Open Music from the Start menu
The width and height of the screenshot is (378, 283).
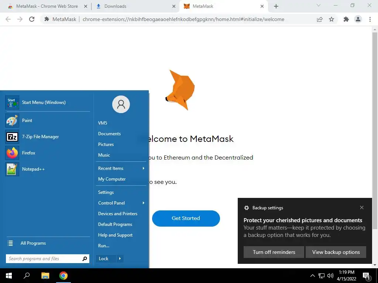point(104,155)
